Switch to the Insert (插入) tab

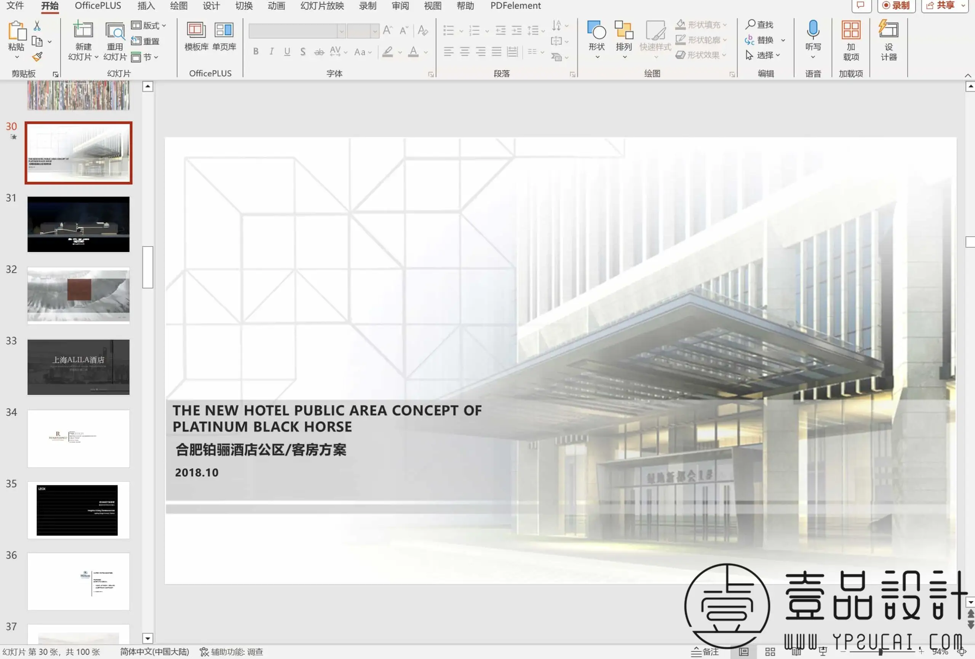(x=146, y=5)
